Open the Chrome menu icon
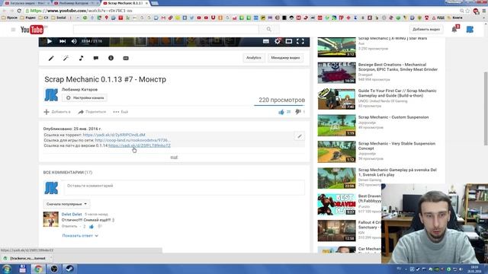The width and height of the screenshot is (488, 274). coord(484,11)
